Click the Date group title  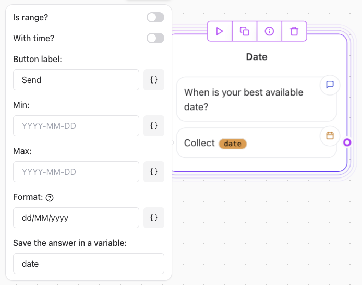[x=257, y=57]
